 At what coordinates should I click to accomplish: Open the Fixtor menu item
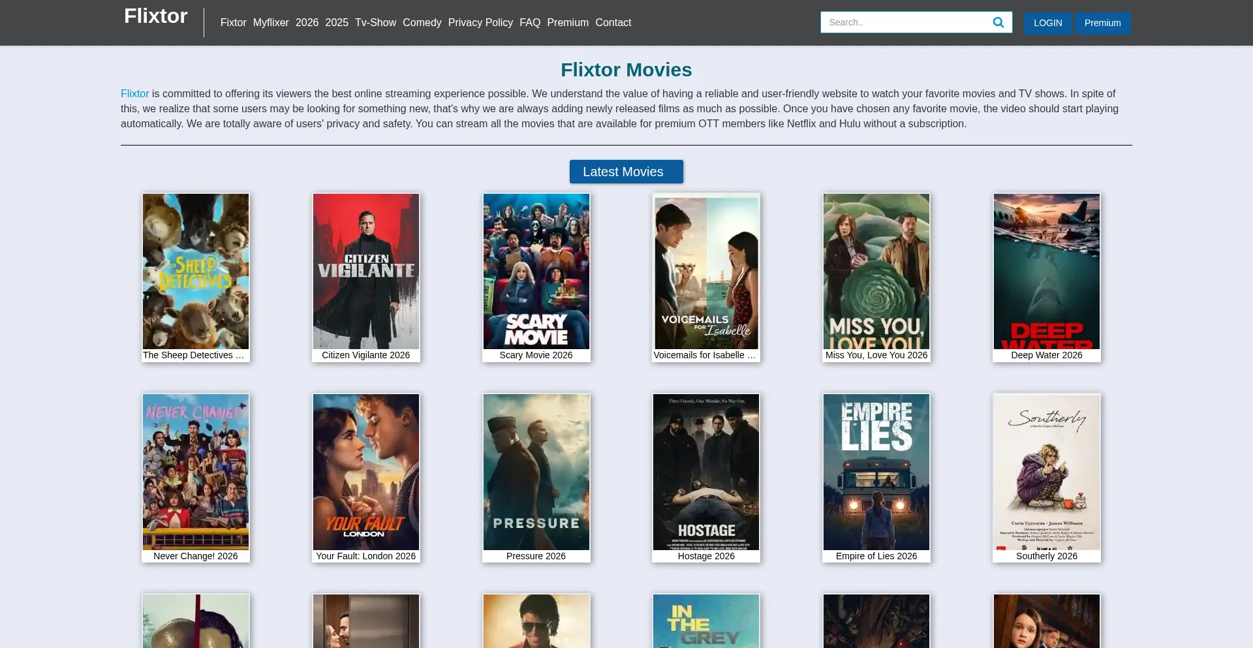(233, 22)
